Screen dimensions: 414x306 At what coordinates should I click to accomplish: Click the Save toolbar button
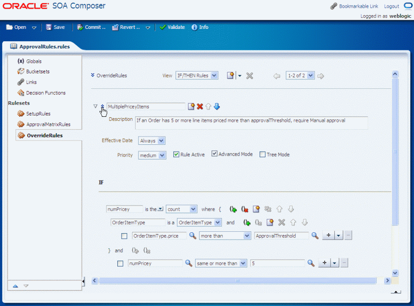pos(55,27)
